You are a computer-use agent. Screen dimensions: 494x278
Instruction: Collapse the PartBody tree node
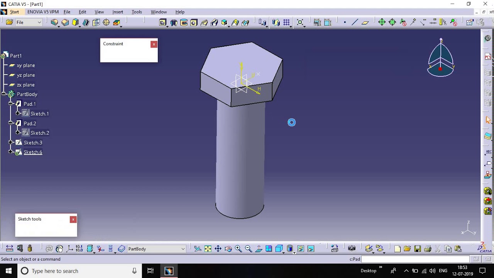tap(4, 94)
